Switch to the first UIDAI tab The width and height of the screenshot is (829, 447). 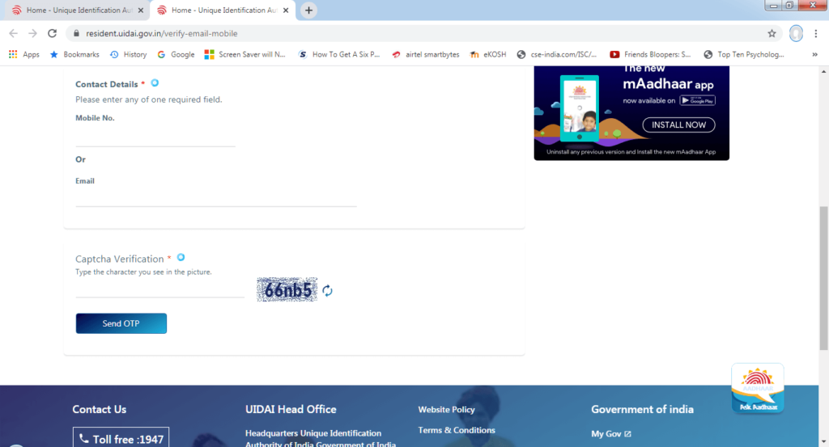pyautogui.click(x=77, y=11)
